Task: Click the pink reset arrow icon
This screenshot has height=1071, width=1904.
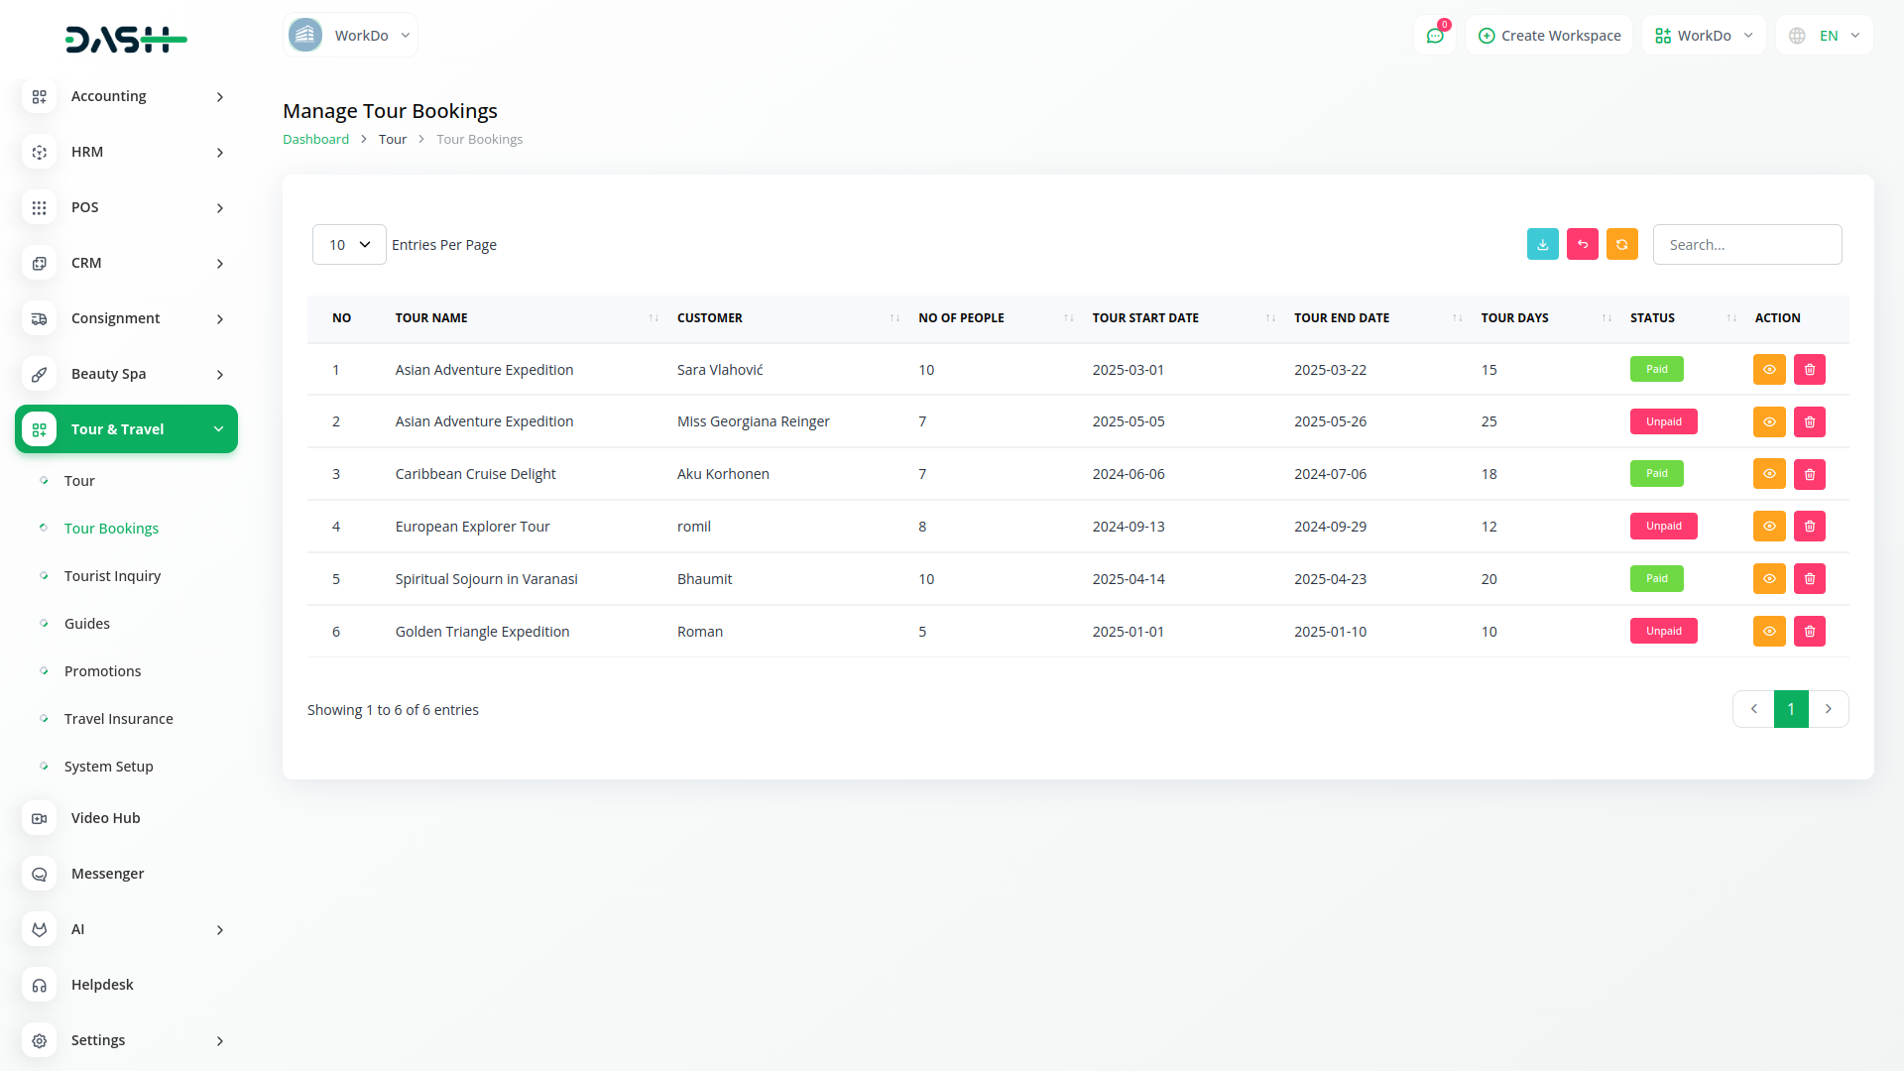Action: tap(1582, 244)
